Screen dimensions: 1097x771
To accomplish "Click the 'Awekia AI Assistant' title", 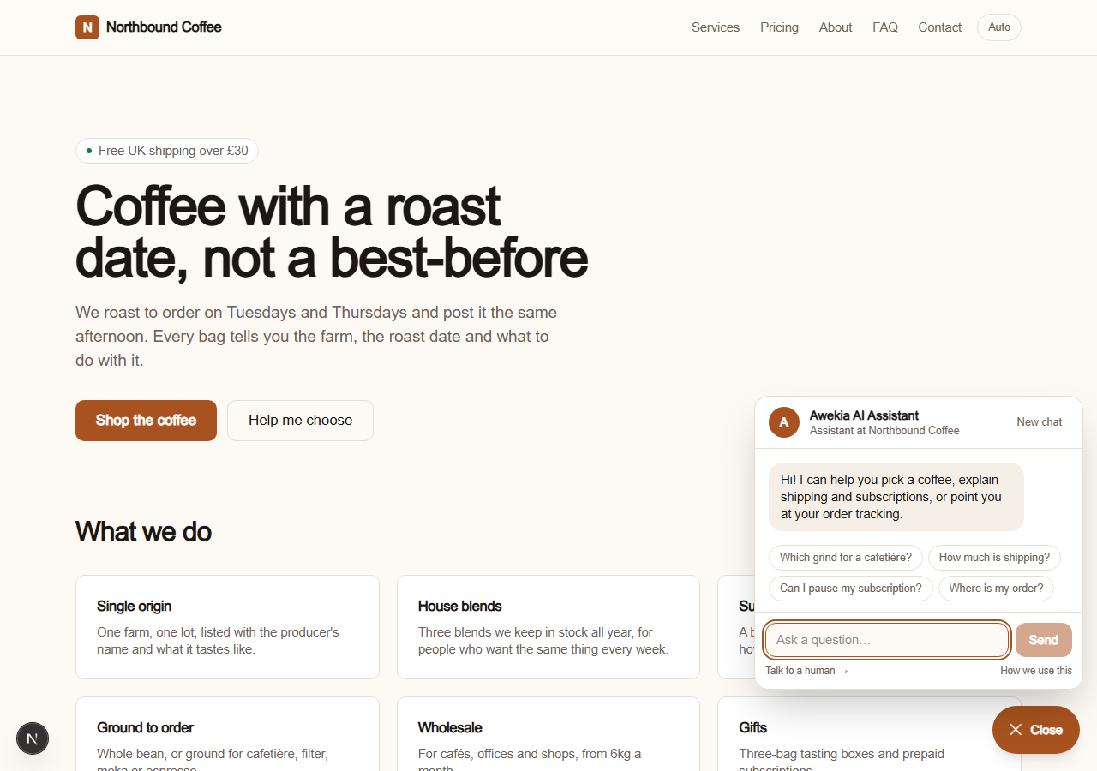I will pyautogui.click(x=864, y=415).
